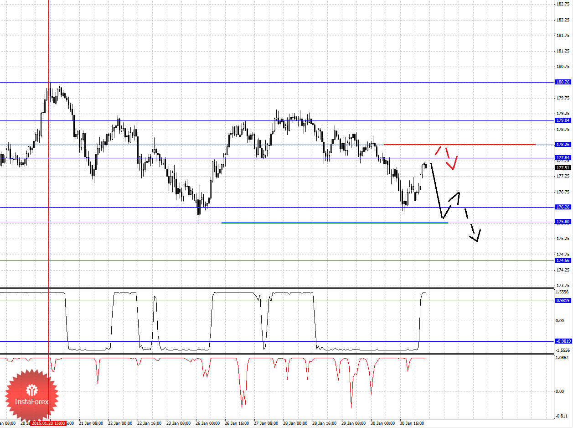Click the 174.75 price axis value

coord(564,254)
